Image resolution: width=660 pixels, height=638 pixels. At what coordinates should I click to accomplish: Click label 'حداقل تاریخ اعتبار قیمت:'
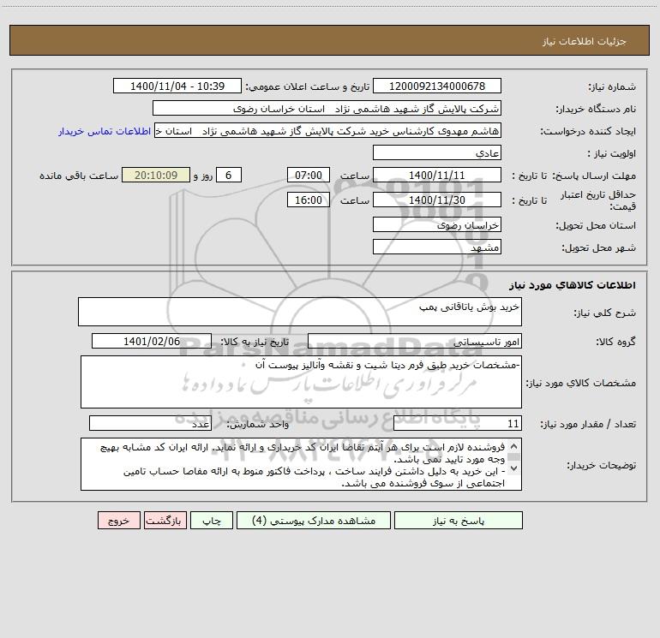[598, 200]
